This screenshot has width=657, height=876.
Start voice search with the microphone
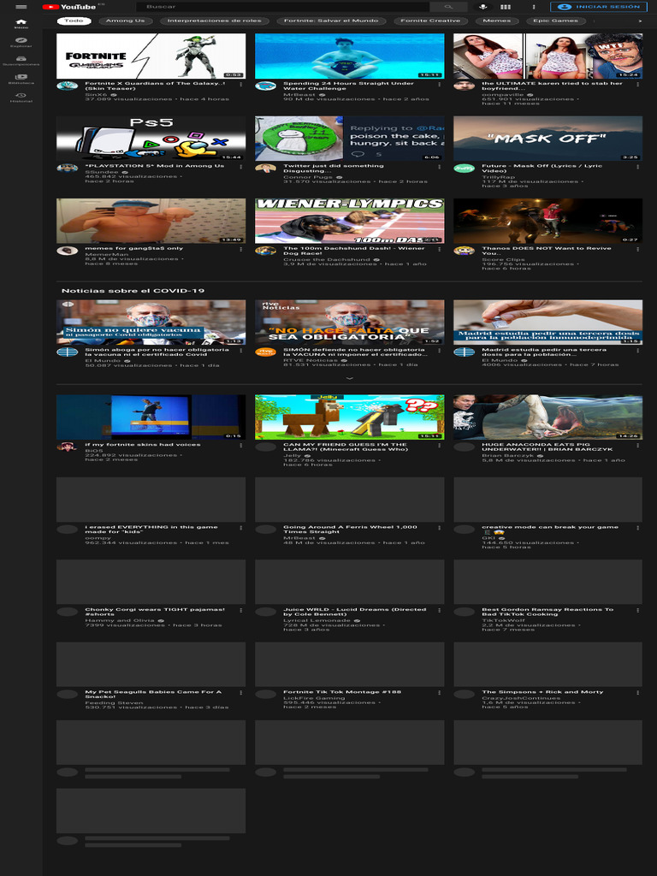[483, 7]
